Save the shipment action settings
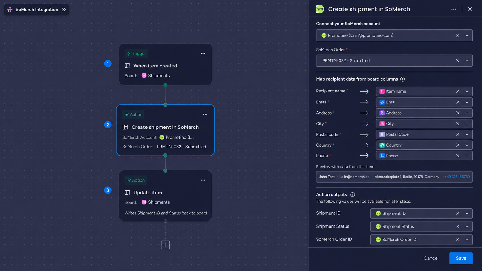Image resolution: width=482 pixels, height=271 pixels. tap(461, 258)
